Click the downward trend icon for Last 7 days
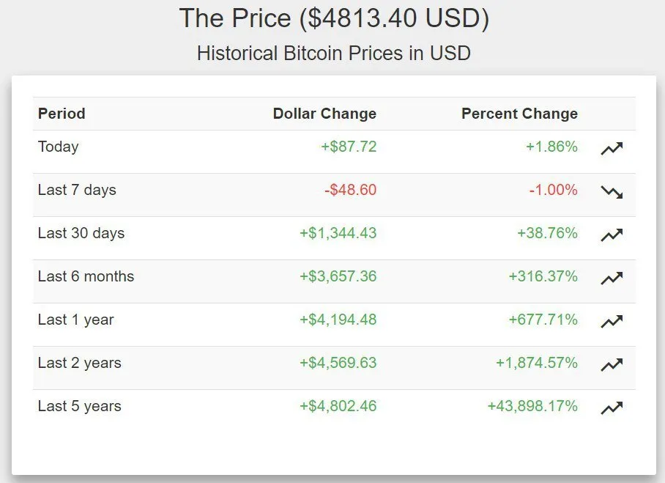665x483 pixels. pos(612,192)
